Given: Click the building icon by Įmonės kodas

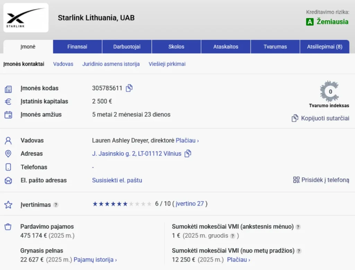Looking at the screenshot, I should tap(8, 89).
